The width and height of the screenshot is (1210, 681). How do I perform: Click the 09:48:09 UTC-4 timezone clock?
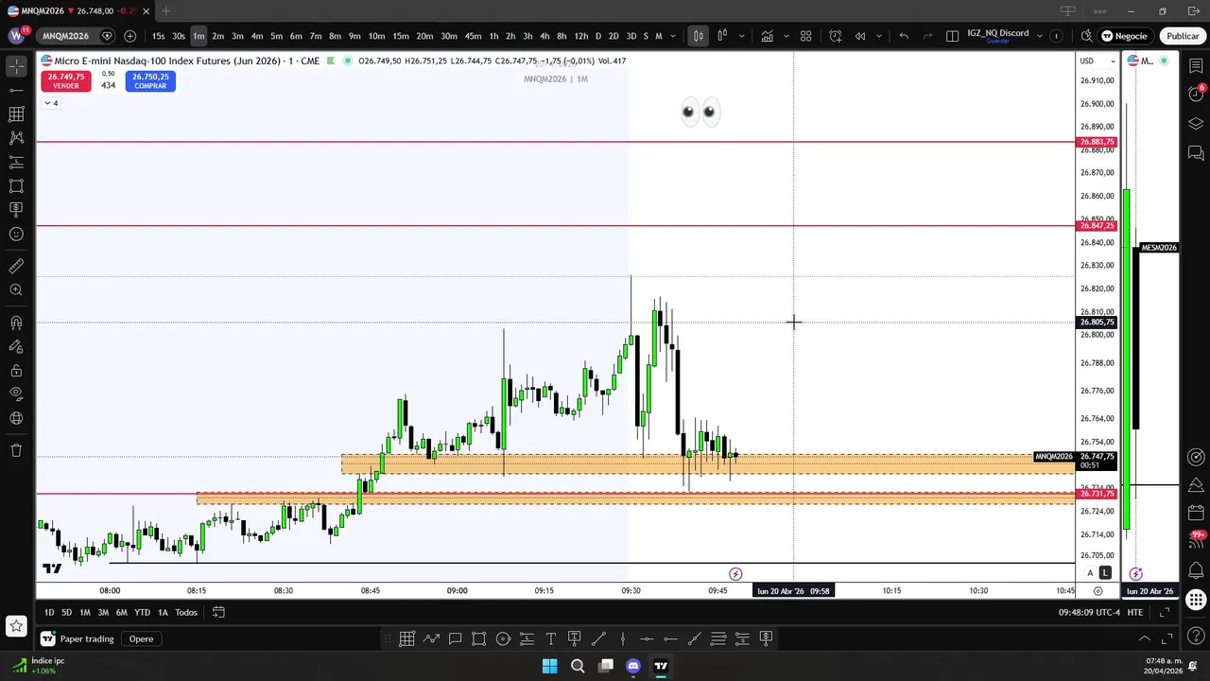coord(1089,612)
